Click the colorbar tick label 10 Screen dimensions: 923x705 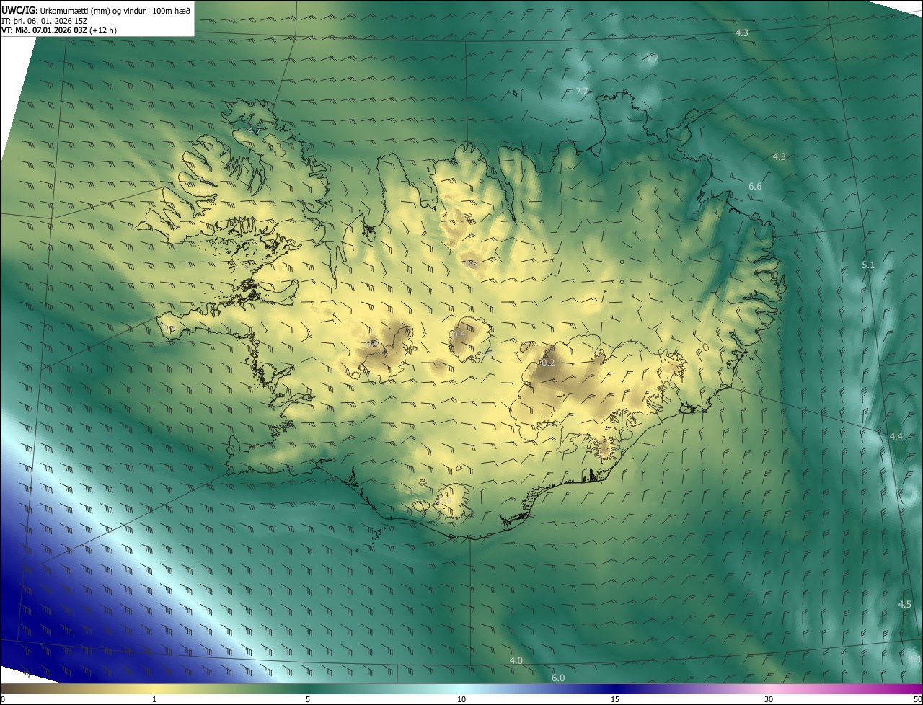click(461, 700)
